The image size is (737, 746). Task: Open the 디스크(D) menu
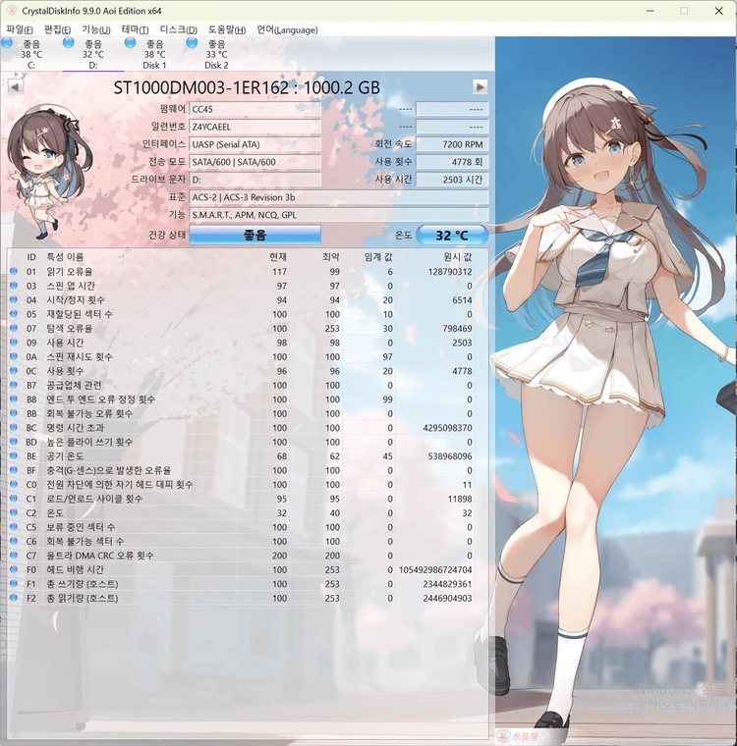click(178, 30)
